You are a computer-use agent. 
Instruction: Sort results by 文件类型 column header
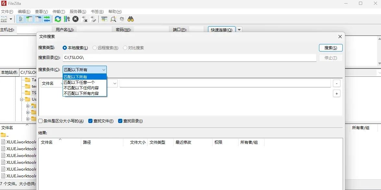pos(160,142)
